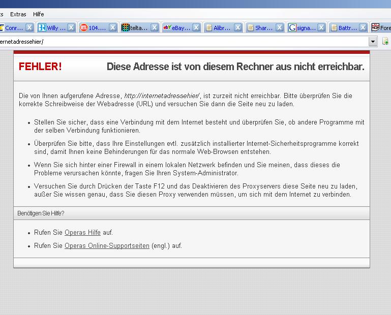Click the address bar URL field
Viewport: 391px width, 315px height.
pyautogui.click(x=183, y=42)
